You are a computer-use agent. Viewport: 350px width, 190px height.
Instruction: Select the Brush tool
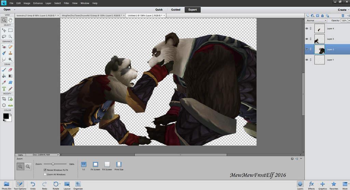tap(4, 70)
